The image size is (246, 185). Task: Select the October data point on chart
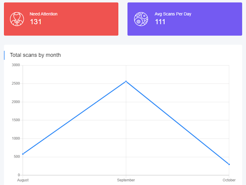click(x=229, y=164)
